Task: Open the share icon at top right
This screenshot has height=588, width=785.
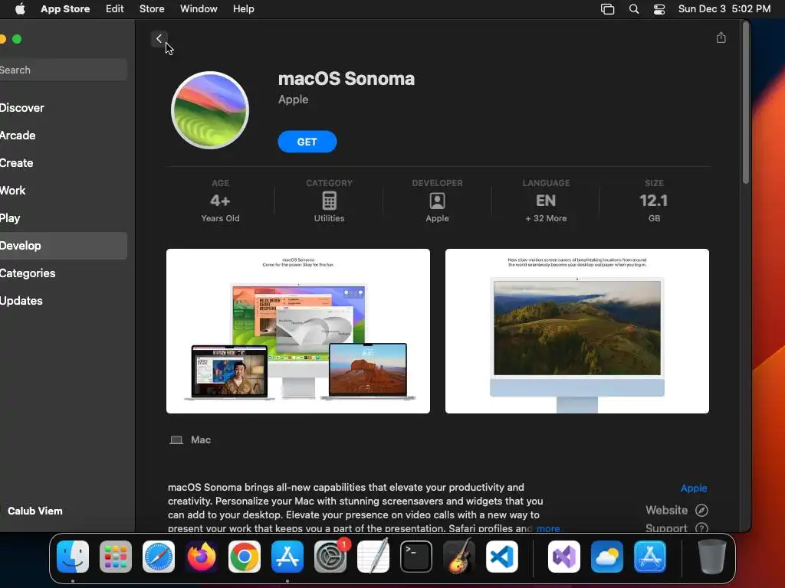Action: pyautogui.click(x=721, y=38)
